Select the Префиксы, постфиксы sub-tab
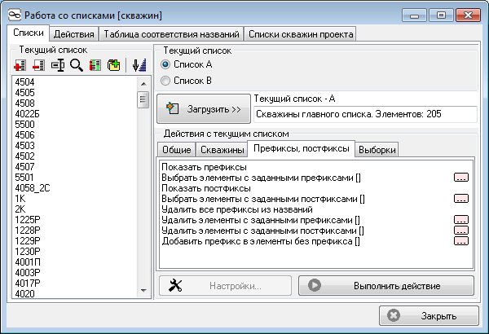Image resolution: width=489 pixels, height=334 pixels. 302,148
